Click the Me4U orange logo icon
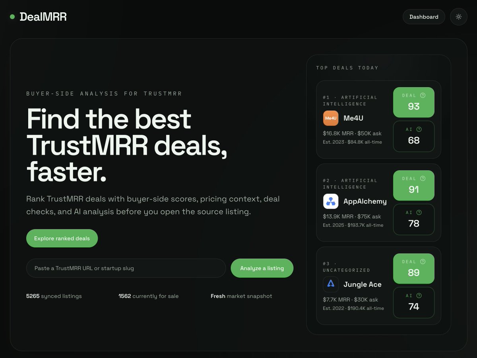The height and width of the screenshot is (358, 477). 331,118
